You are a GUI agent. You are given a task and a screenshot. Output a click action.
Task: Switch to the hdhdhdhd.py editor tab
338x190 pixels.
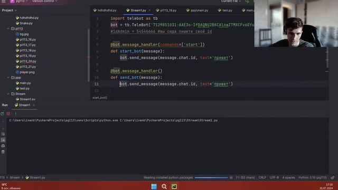tap(105, 11)
